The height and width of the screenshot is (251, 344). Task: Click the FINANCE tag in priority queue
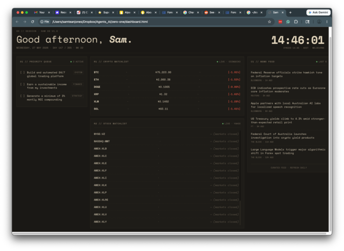click(77, 84)
